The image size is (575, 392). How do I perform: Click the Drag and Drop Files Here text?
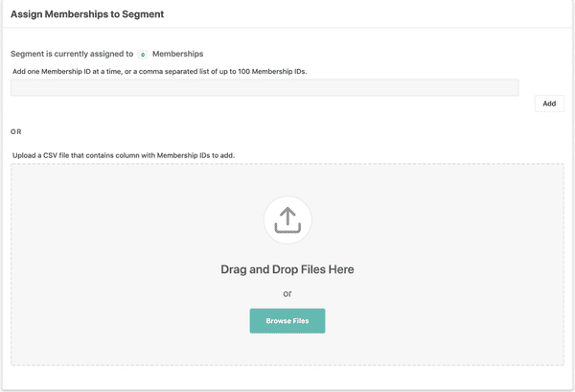click(287, 269)
